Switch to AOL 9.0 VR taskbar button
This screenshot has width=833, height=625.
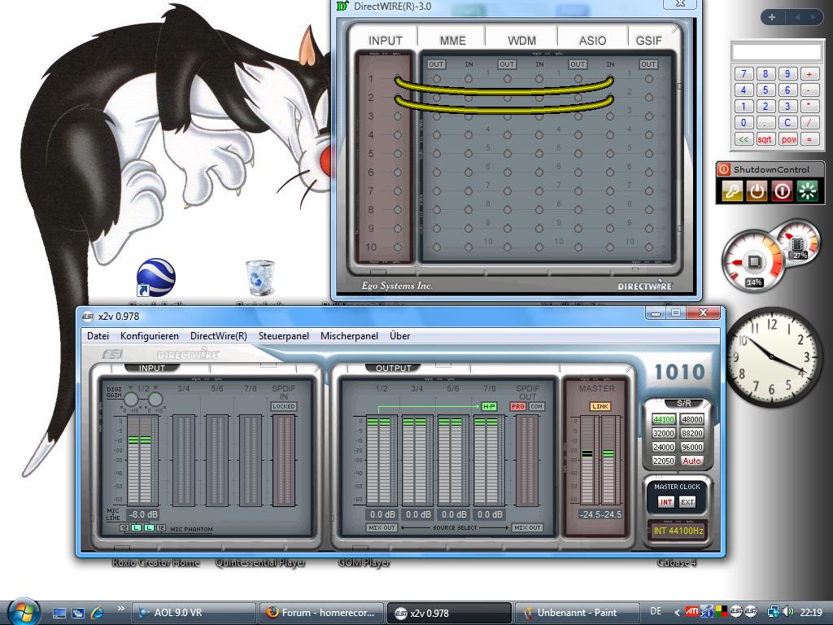point(194,613)
